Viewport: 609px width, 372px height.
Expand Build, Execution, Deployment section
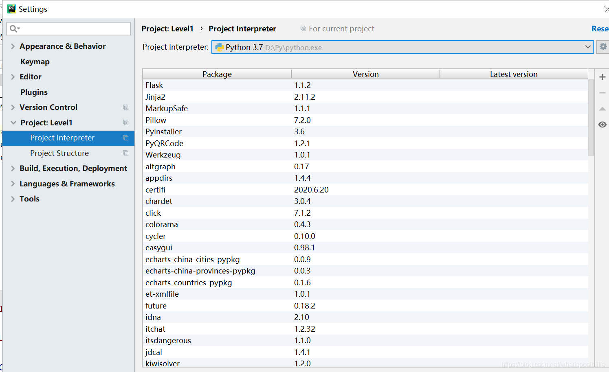[x=13, y=168]
